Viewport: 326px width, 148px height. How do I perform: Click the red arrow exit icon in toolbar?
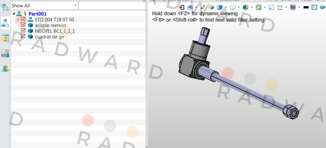click(x=182, y=7)
